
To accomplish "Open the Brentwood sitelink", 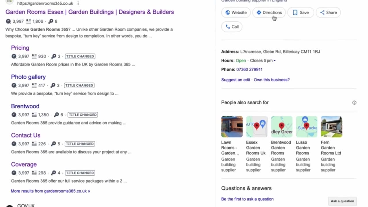I will click(x=25, y=106).
